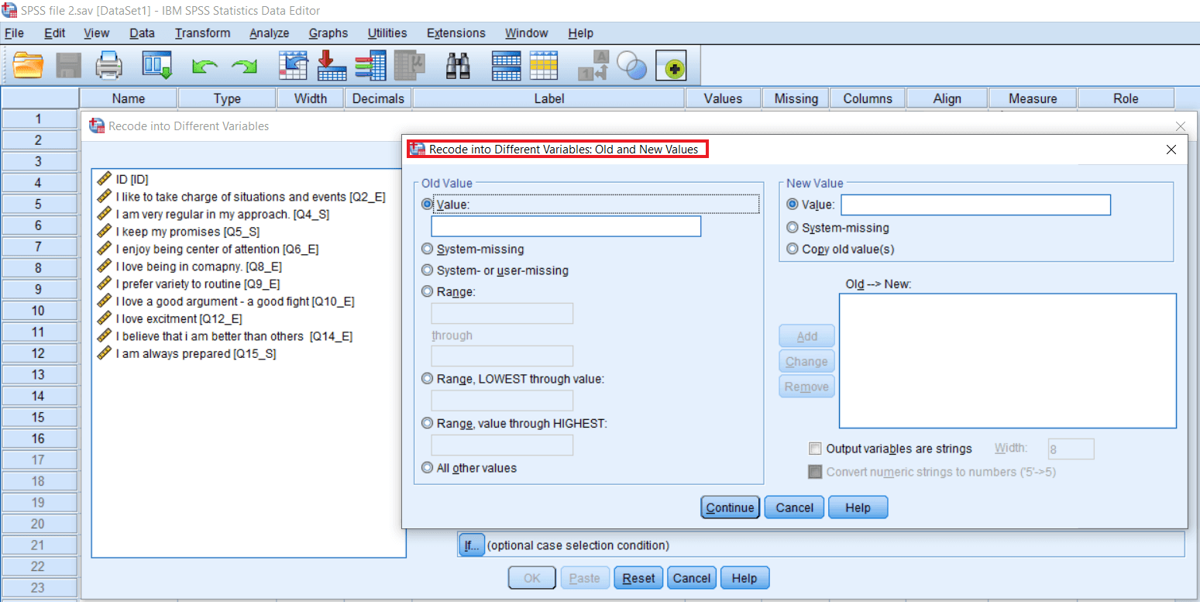Click ruler icon beside Q12_E variable
This screenshot has width=1200, height=602.
point(104,318)
